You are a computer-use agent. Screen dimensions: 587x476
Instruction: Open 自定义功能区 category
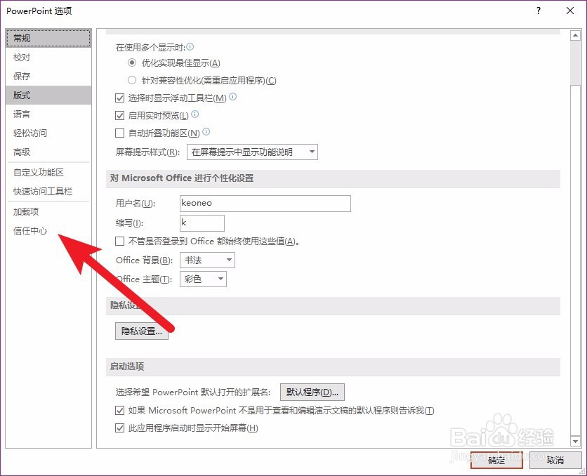48,172
